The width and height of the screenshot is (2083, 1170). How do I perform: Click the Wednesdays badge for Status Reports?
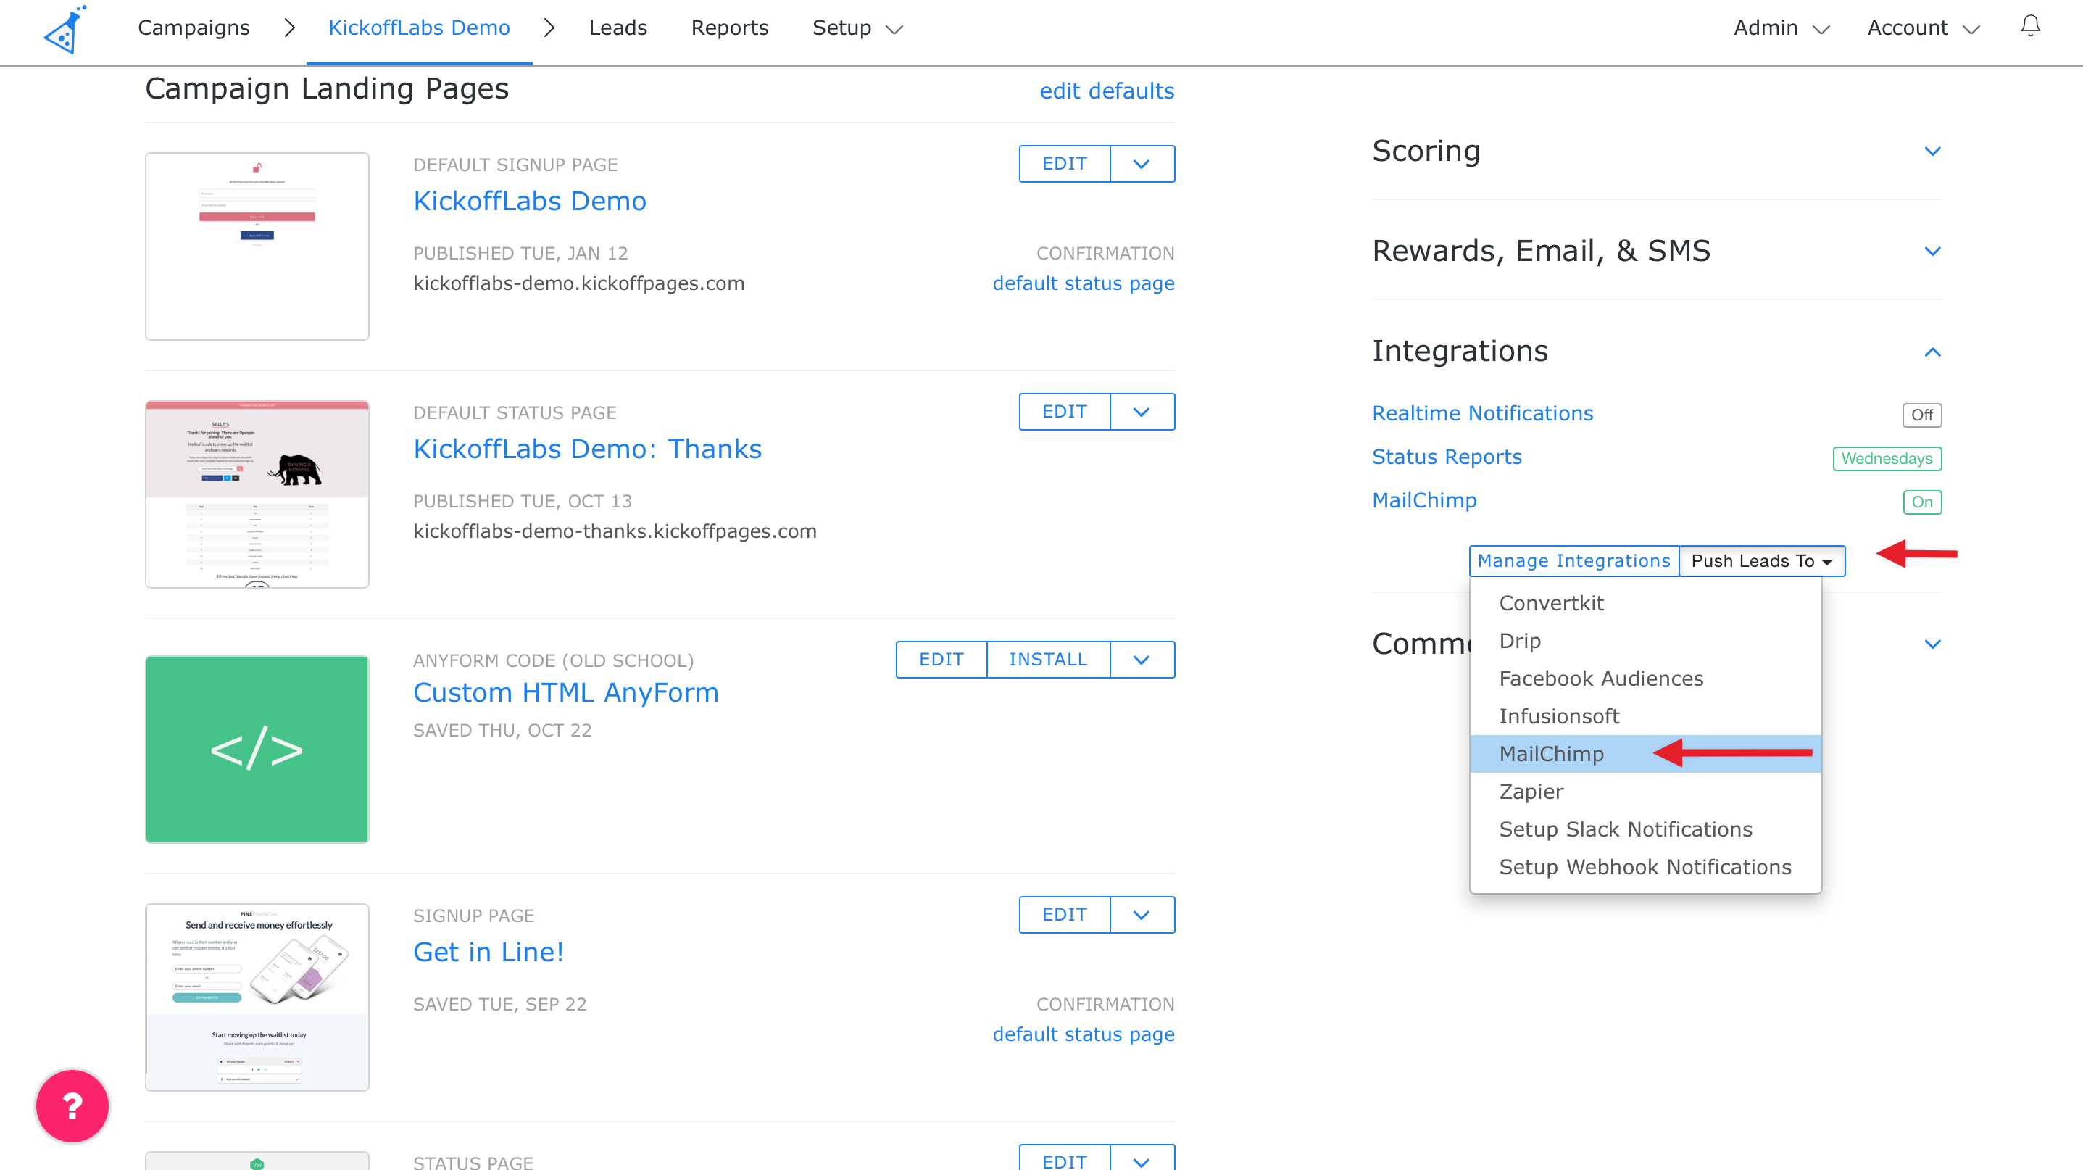point(1887,458)
